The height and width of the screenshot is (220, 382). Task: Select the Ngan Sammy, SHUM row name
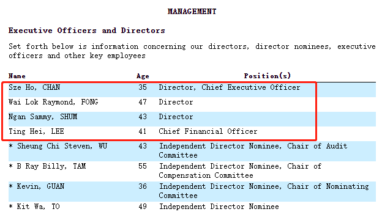click(x=43, y=117)
